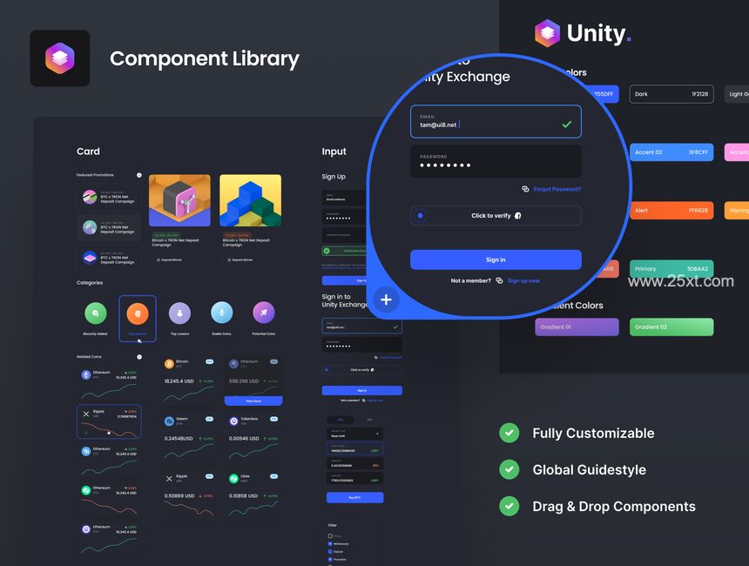Click the small email field in Sign in form
This screenshot has height=566, width=749.
362,326
